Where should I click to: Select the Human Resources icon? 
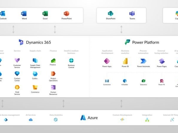tap(53, 87)
